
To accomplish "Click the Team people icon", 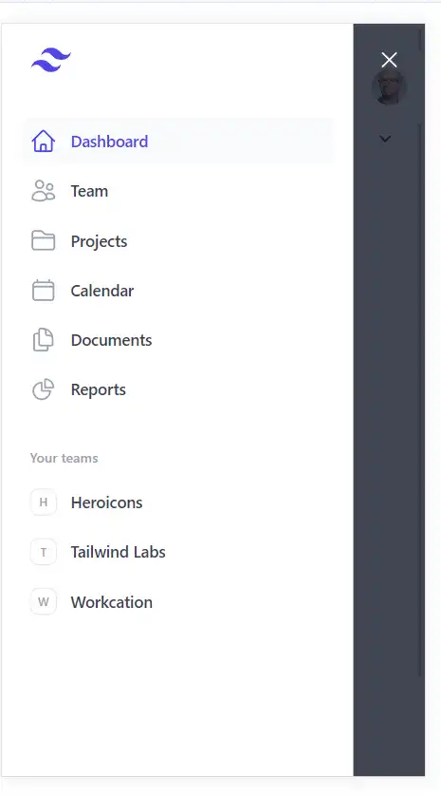I will [43, 191].
